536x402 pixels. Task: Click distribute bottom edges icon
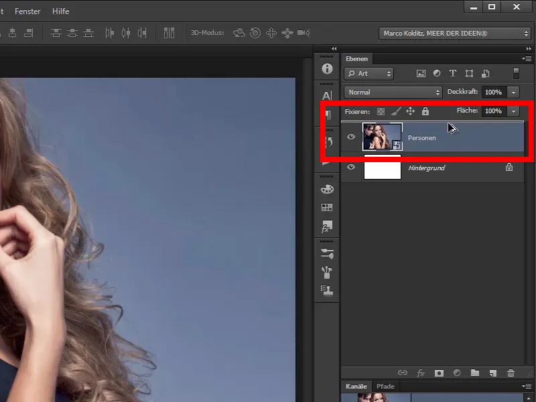point(88,33)
